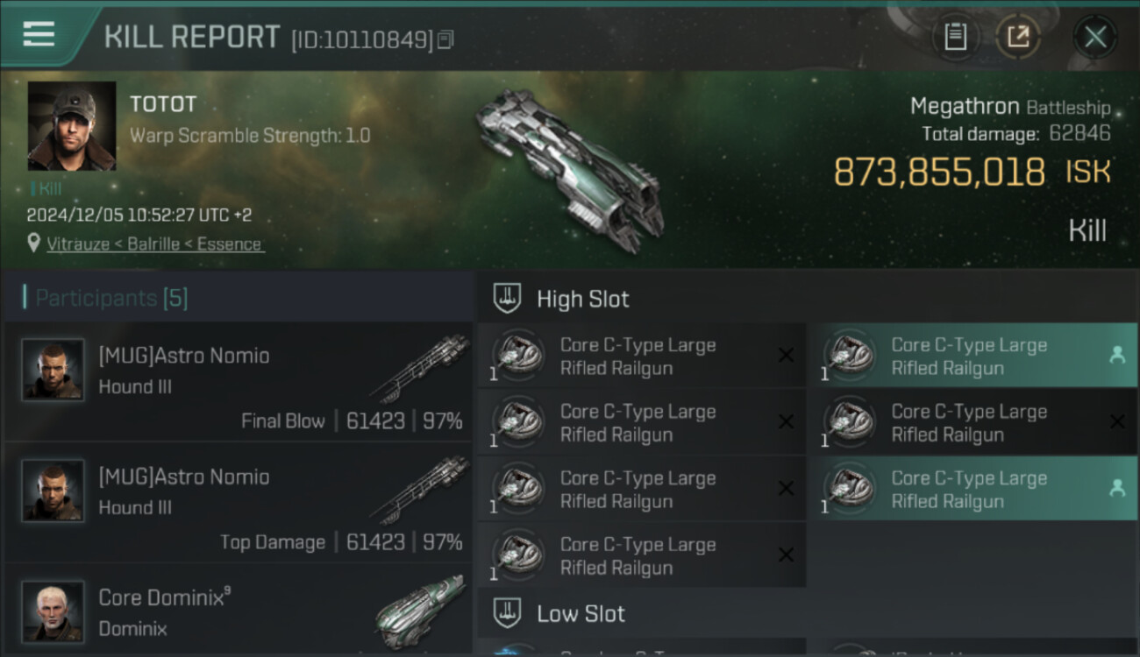Open the hamburger menu icon
This screenshot has width=1140, height=657.
[39, 34]
